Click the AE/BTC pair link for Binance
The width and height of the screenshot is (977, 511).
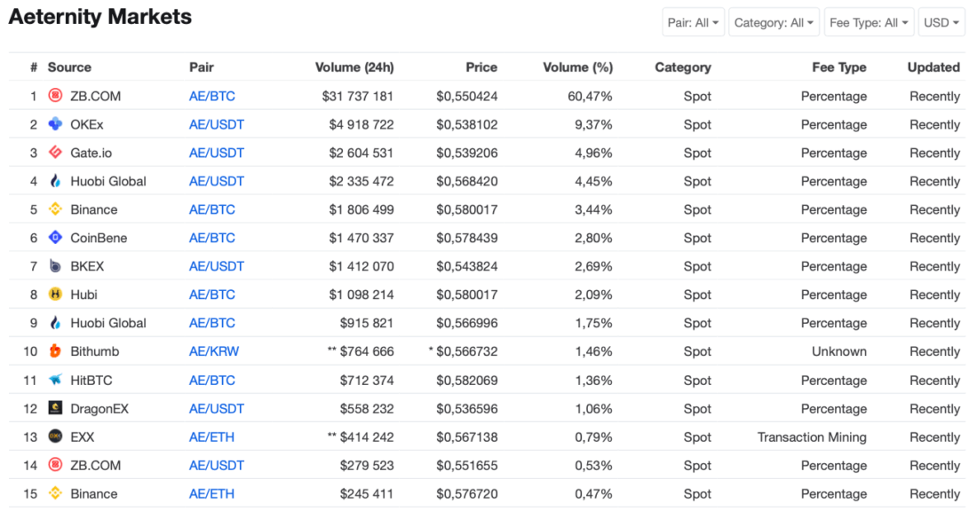pos(212,209)
